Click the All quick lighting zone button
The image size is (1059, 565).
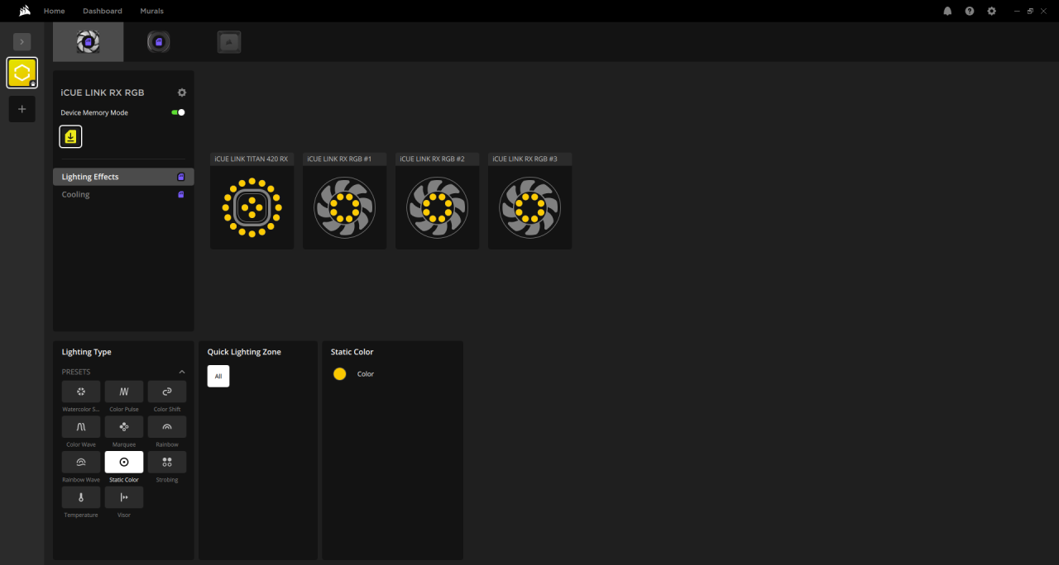click(x=218, y=376)
